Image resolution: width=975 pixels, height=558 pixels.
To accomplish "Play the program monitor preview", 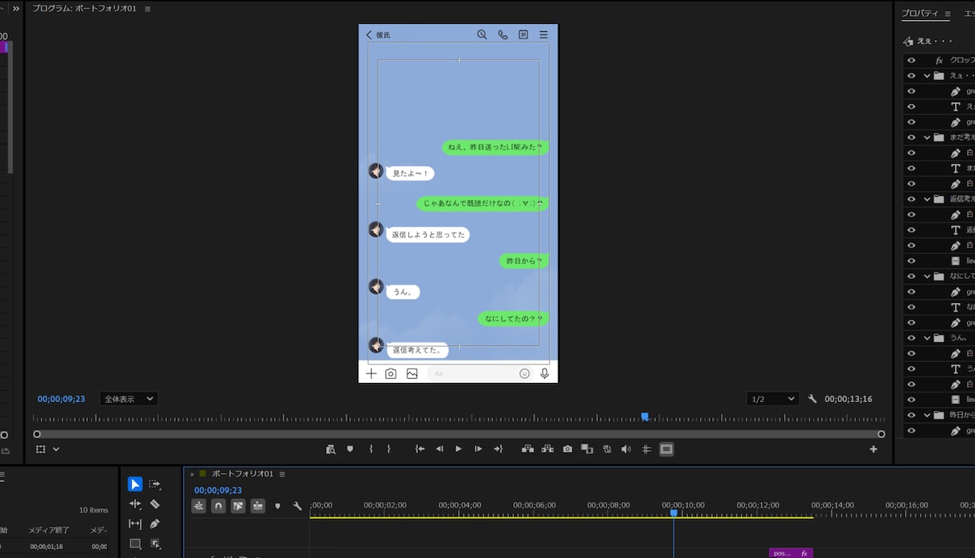I will pyautogui.click(x=459, y=449).
